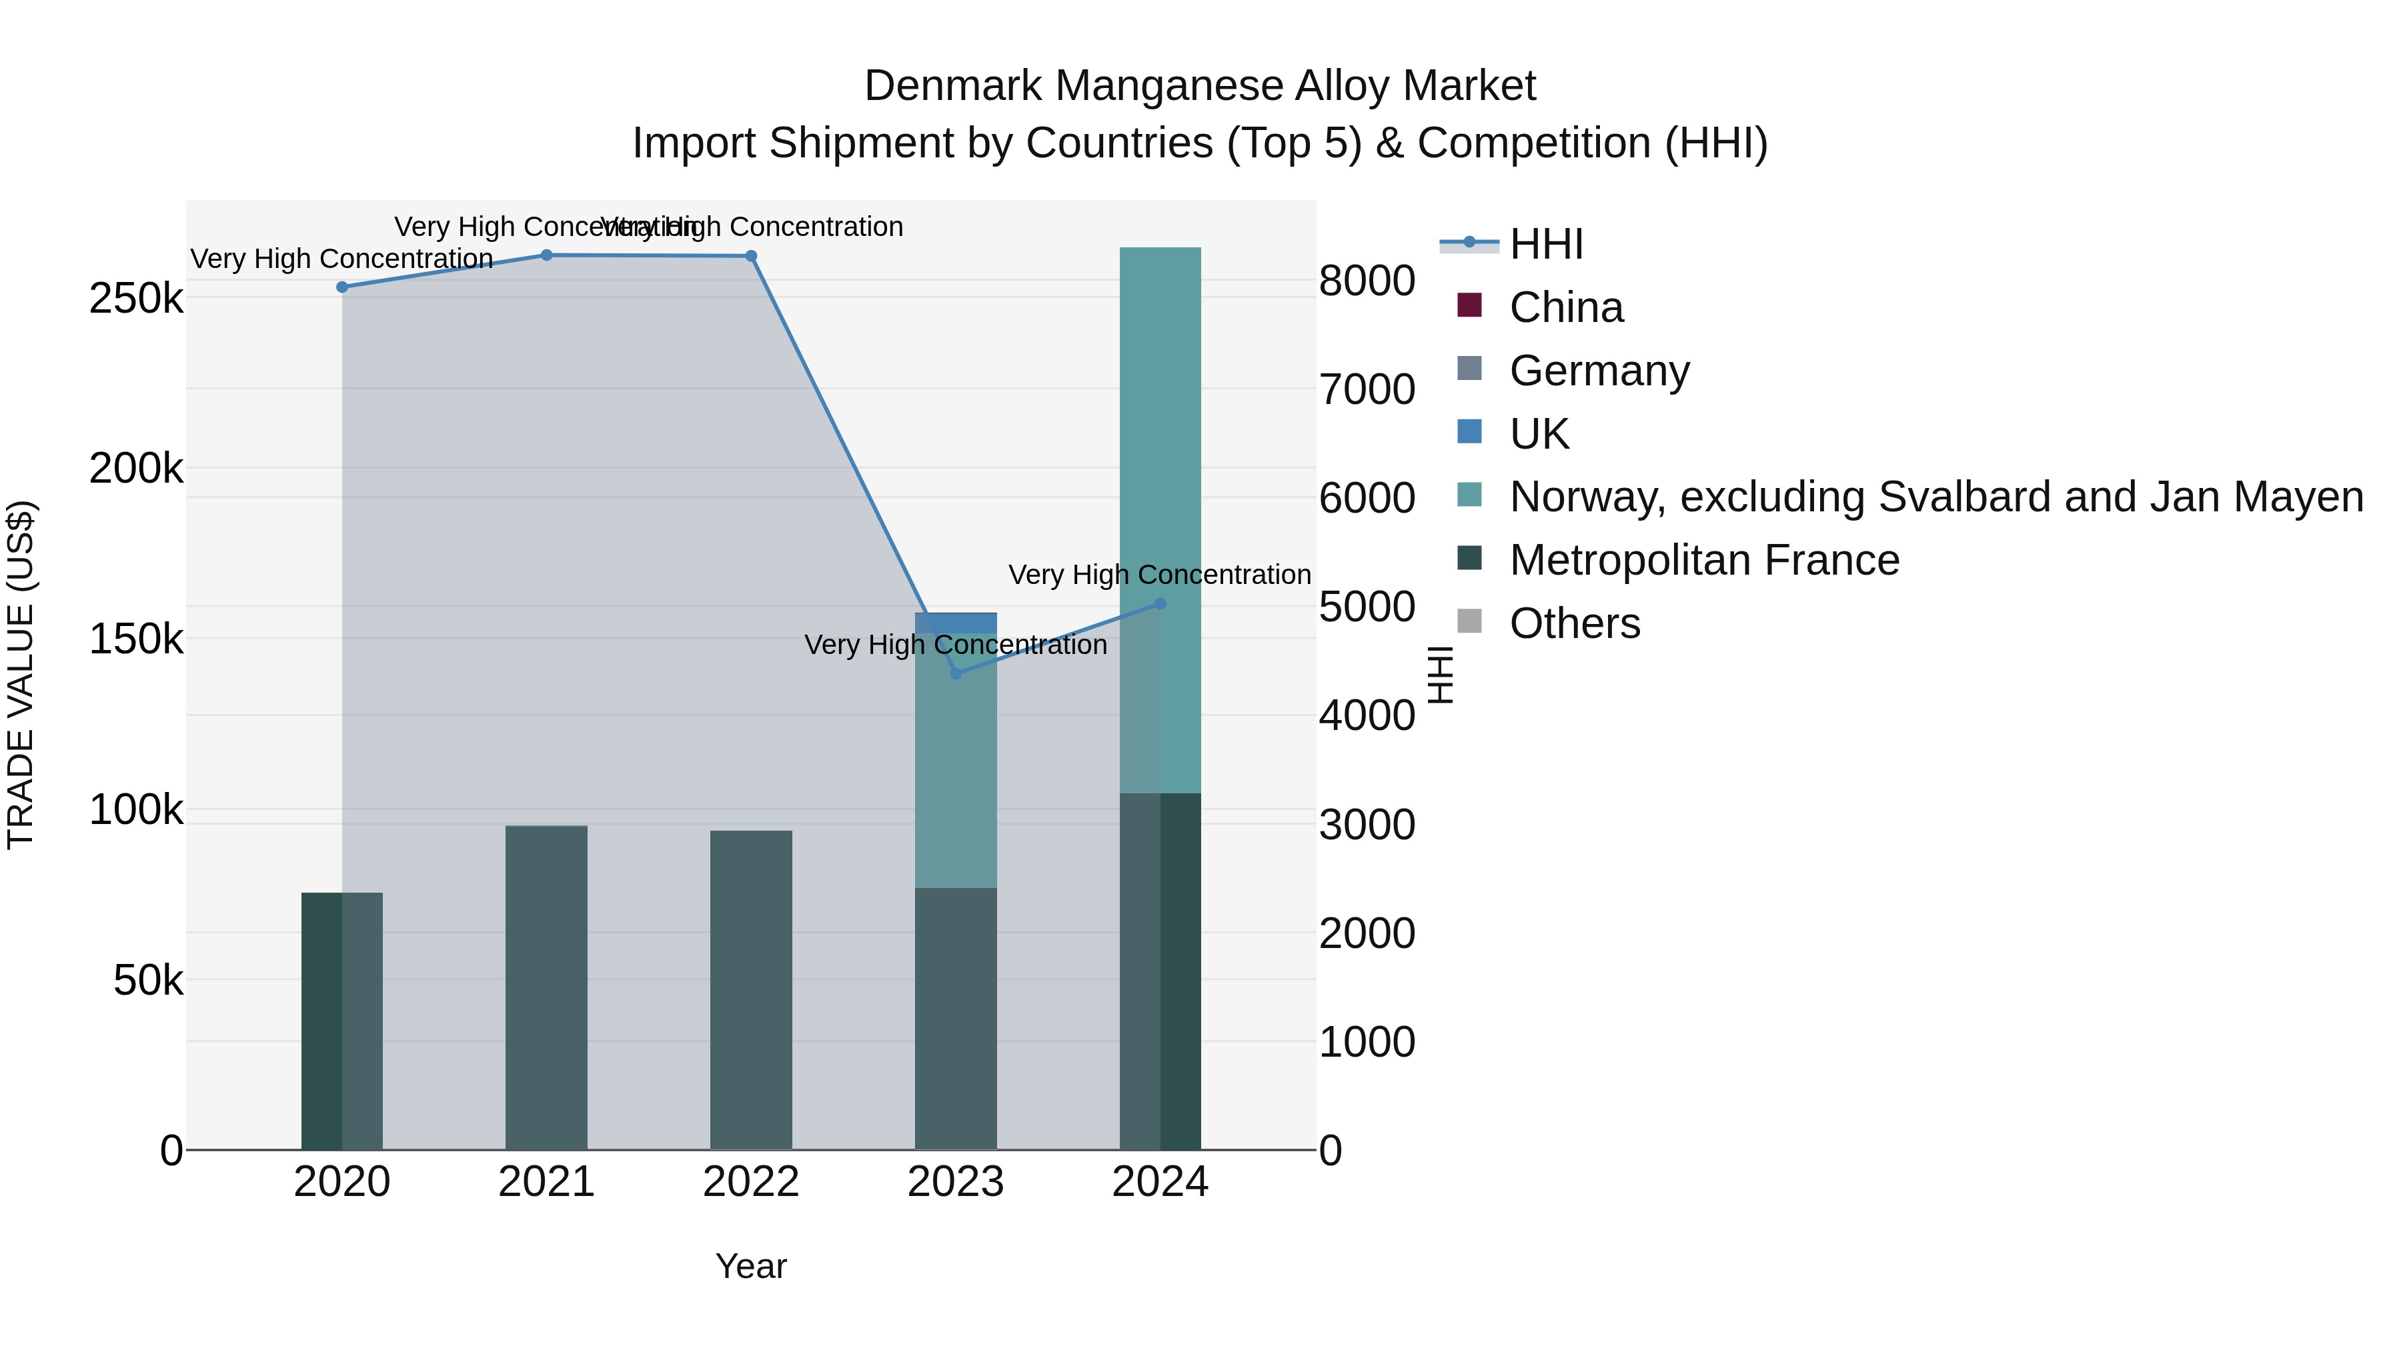Click the 2000 HHI axis label

[1367, 933]
